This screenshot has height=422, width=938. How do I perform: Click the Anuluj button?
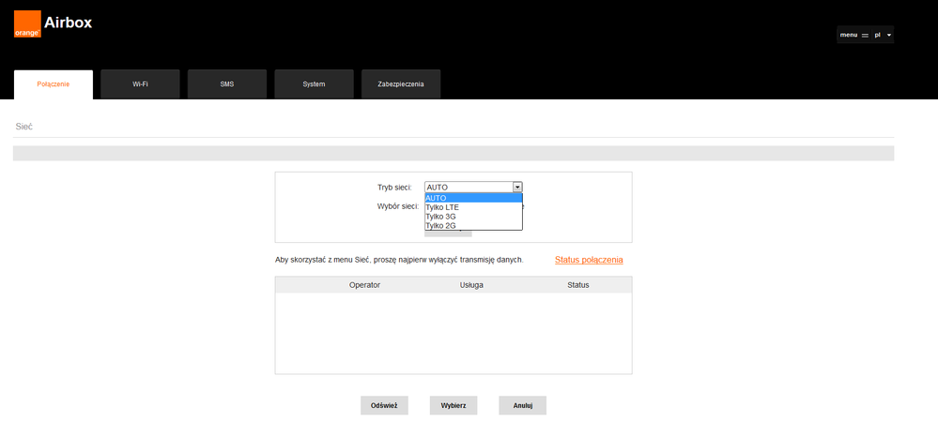pyautogui.click(x=522, y=405)
